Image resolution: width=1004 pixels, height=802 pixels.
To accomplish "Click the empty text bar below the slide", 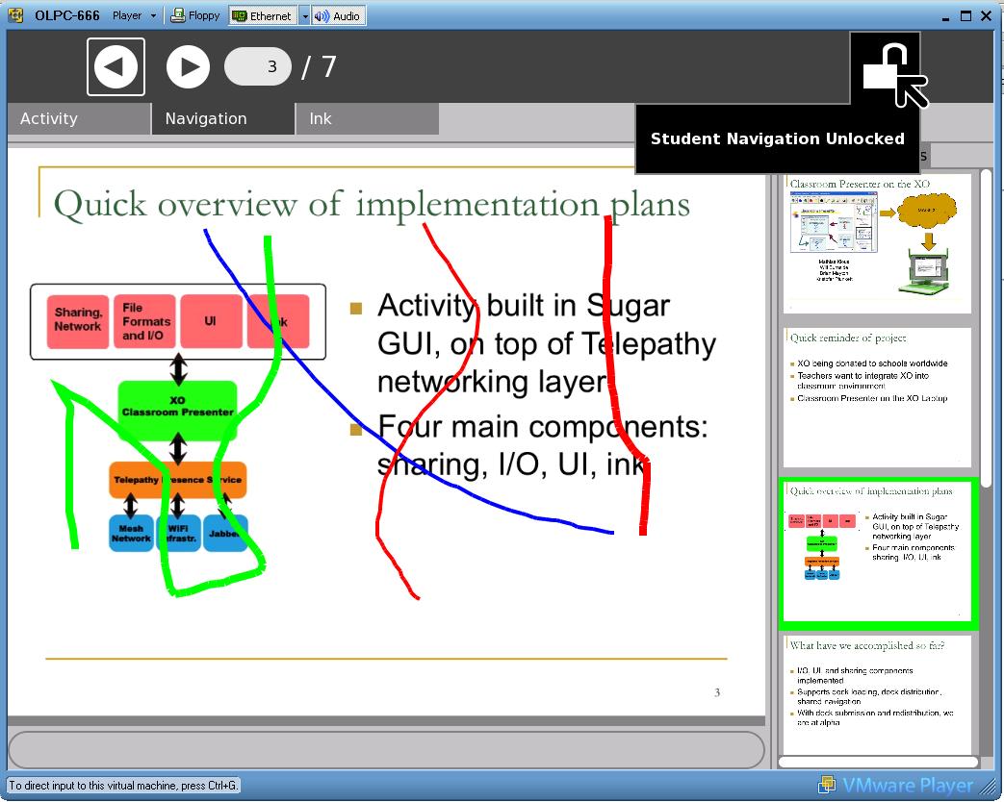I will click(x=385, y=750).
